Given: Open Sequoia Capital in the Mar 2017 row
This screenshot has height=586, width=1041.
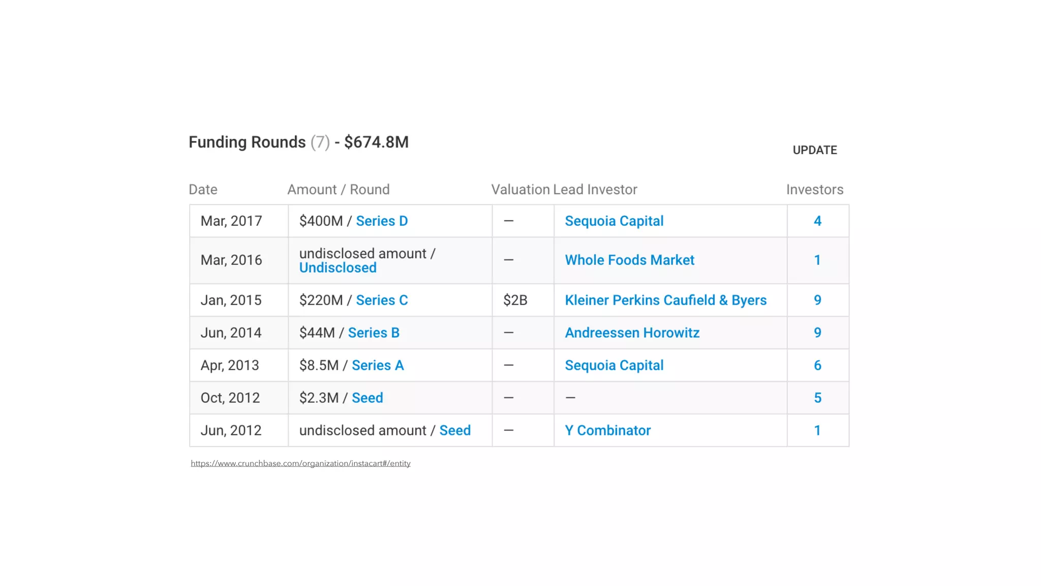Looking at the screenshot, I should (x=614, y=221).
